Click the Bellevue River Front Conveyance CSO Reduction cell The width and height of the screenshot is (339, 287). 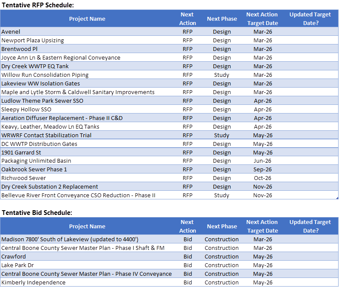tap(78, 195)
